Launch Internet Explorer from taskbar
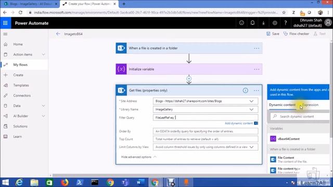333x187 pixels. [20, 182]
